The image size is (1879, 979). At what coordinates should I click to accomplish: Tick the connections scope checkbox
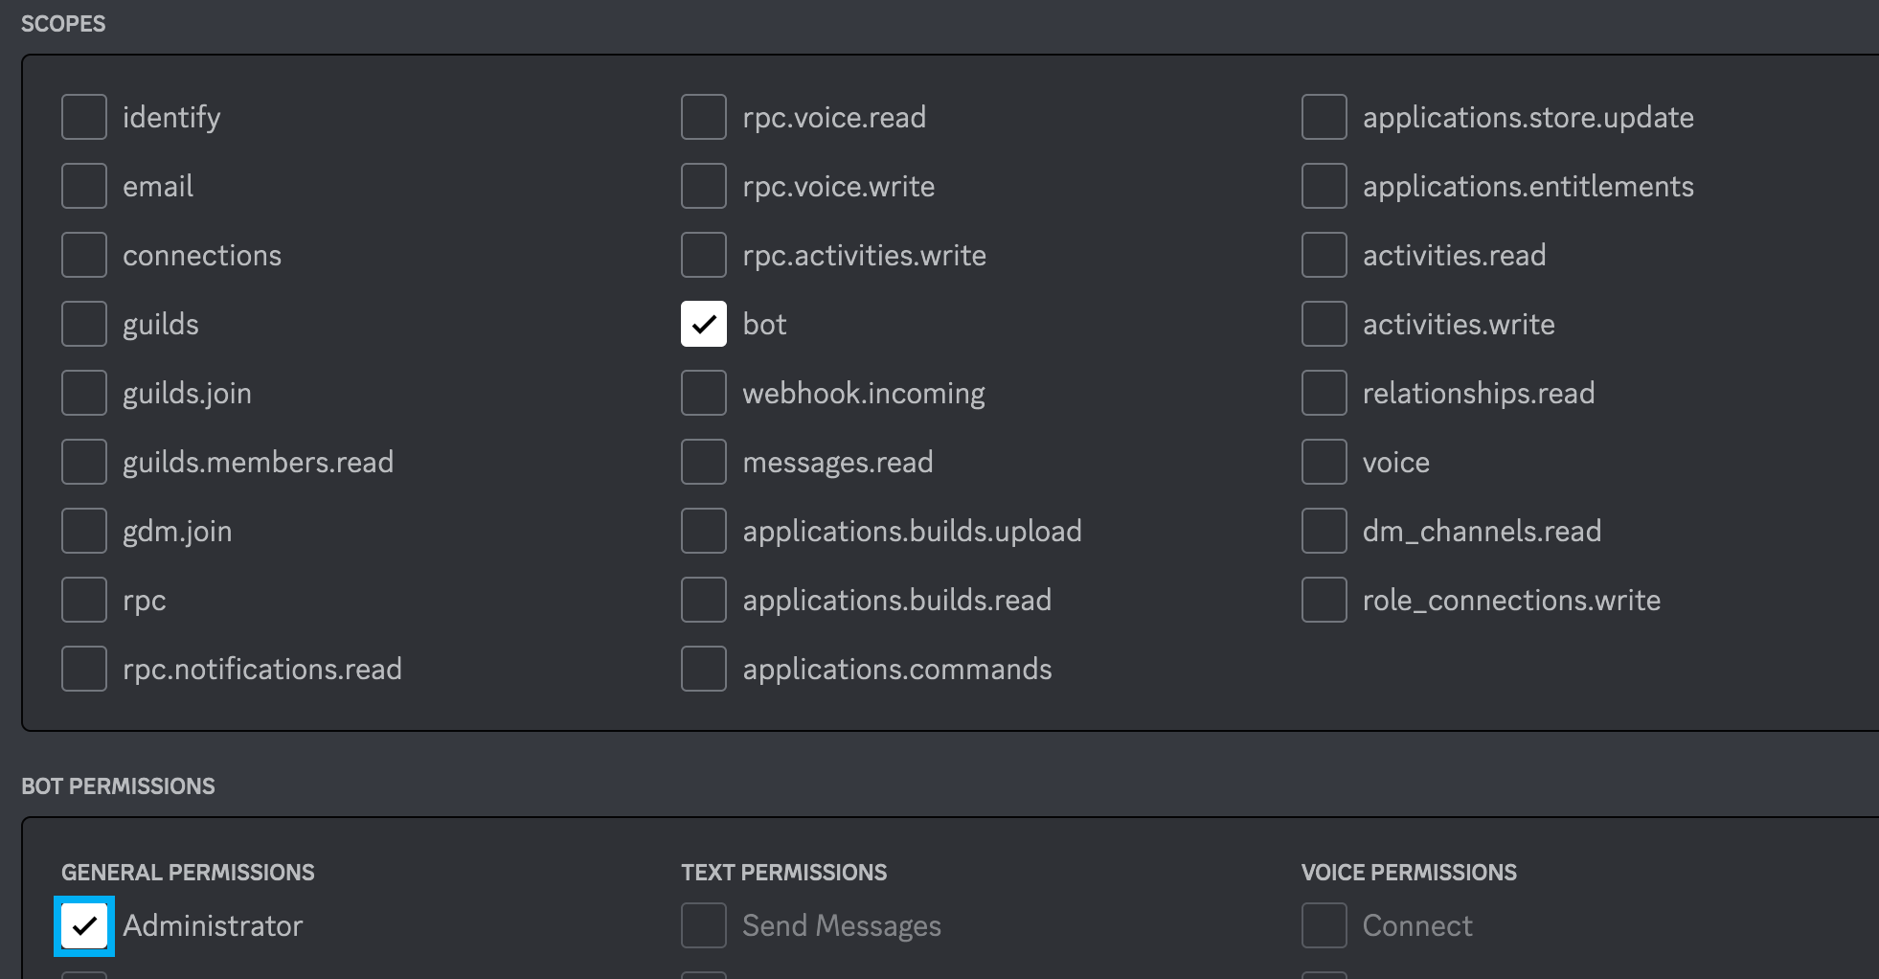click(84, 255)
